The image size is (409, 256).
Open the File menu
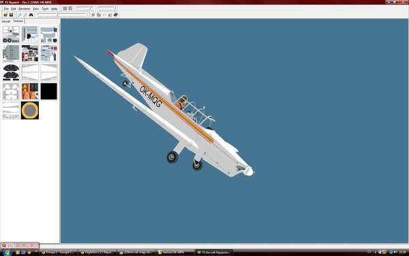tap(6, 9)
